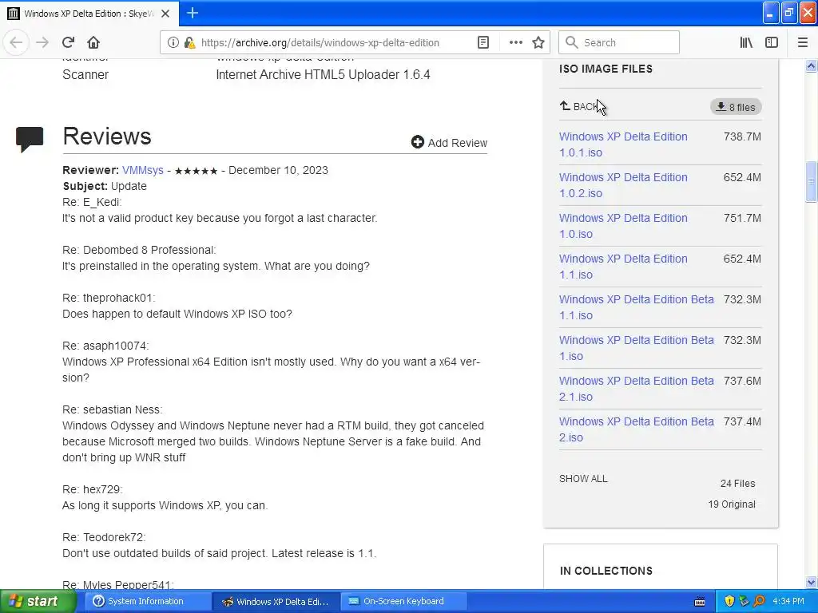Screen dimensions: 818x613
Task: Click the orange magnifier tray icon
Action: (x=759, y=601)
